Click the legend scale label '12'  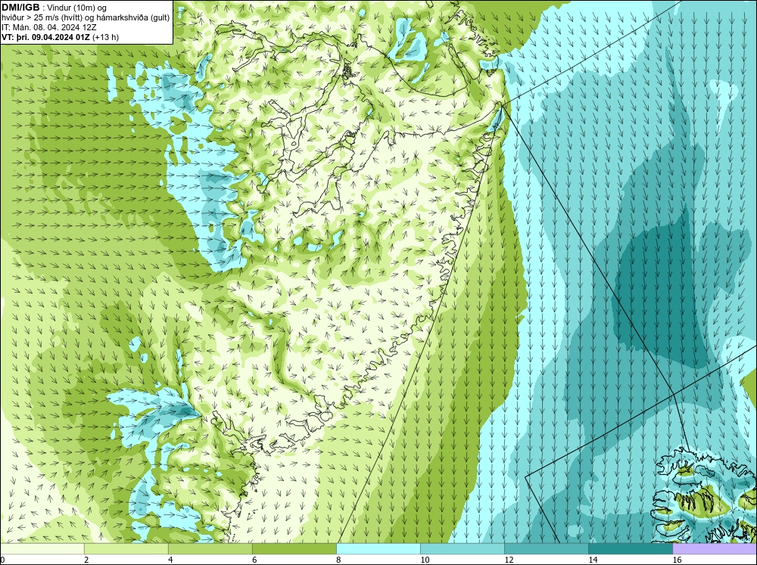coord(509,560)
